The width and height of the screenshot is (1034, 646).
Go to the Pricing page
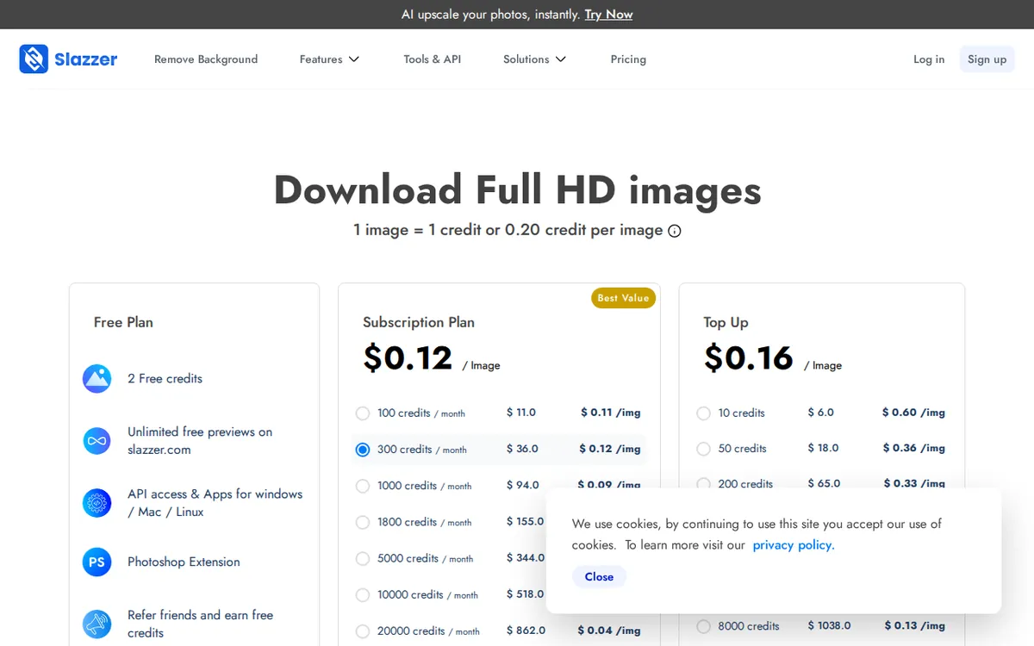click(x=628, y=59)
